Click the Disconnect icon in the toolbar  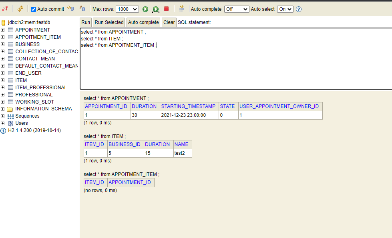tap(5, 9)
